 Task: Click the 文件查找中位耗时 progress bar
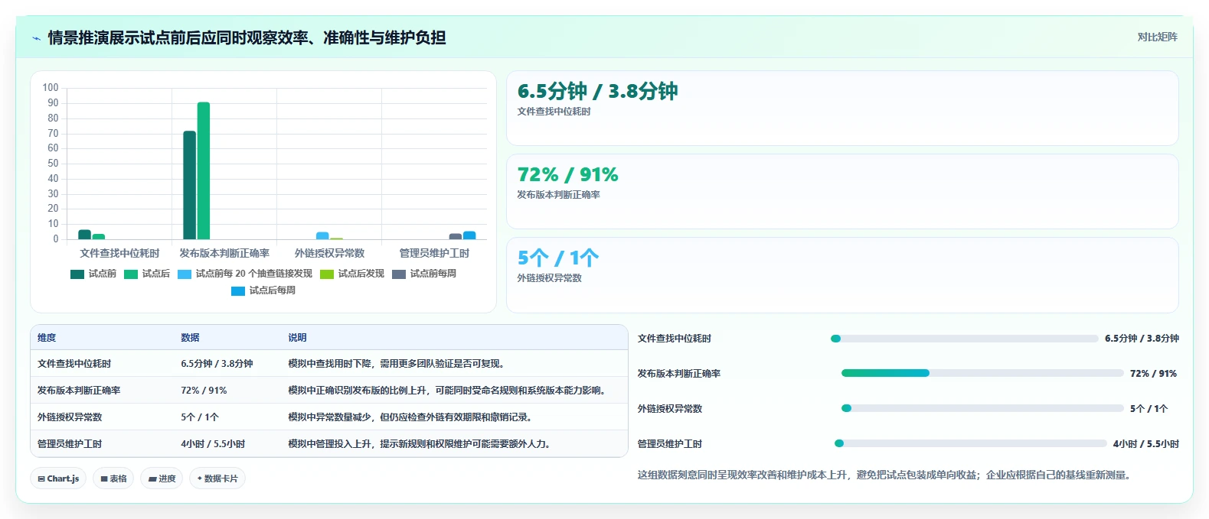[965, 339]
